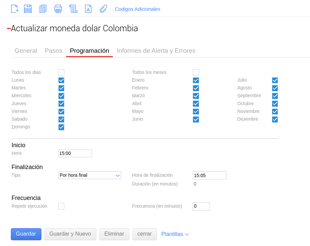Open the Informes de Alerta y Errores tab
Screen dimensions: 310x246
coord(156,51)
